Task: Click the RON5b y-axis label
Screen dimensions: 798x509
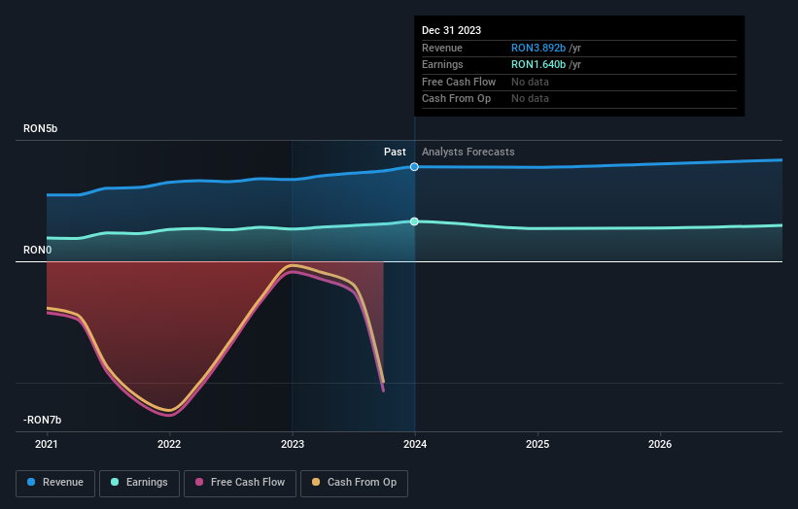Action: pyautogui.click(x=40, y=128)
